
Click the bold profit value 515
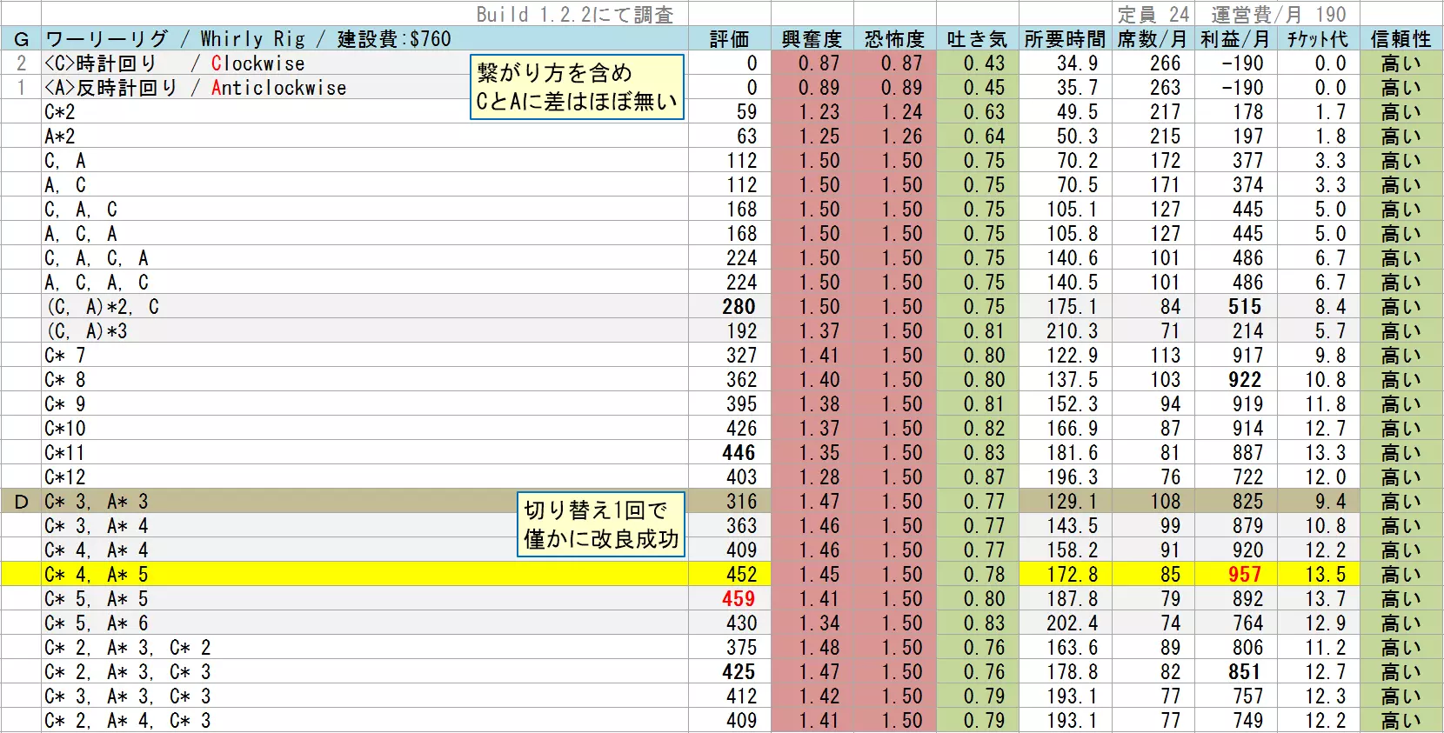tap(1245, 307)
